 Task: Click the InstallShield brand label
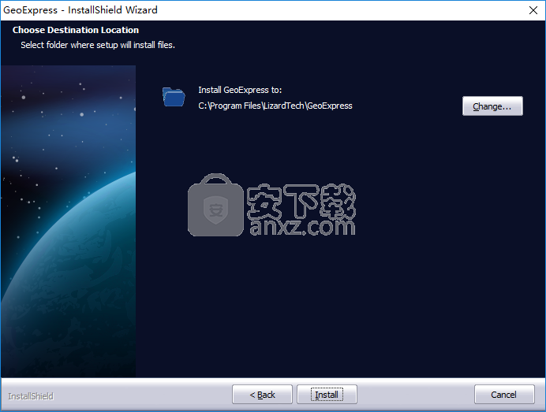click(x=31, y=396)
